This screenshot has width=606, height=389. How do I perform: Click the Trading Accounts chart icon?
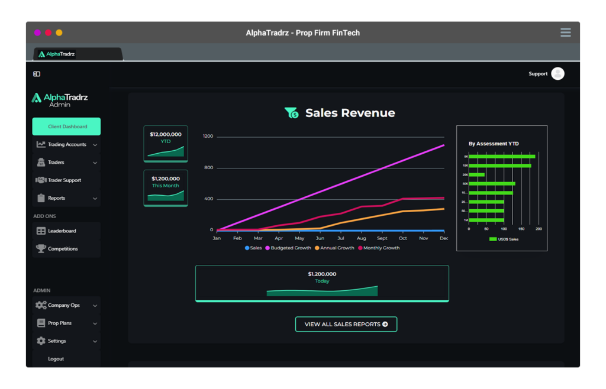point(41,144)
